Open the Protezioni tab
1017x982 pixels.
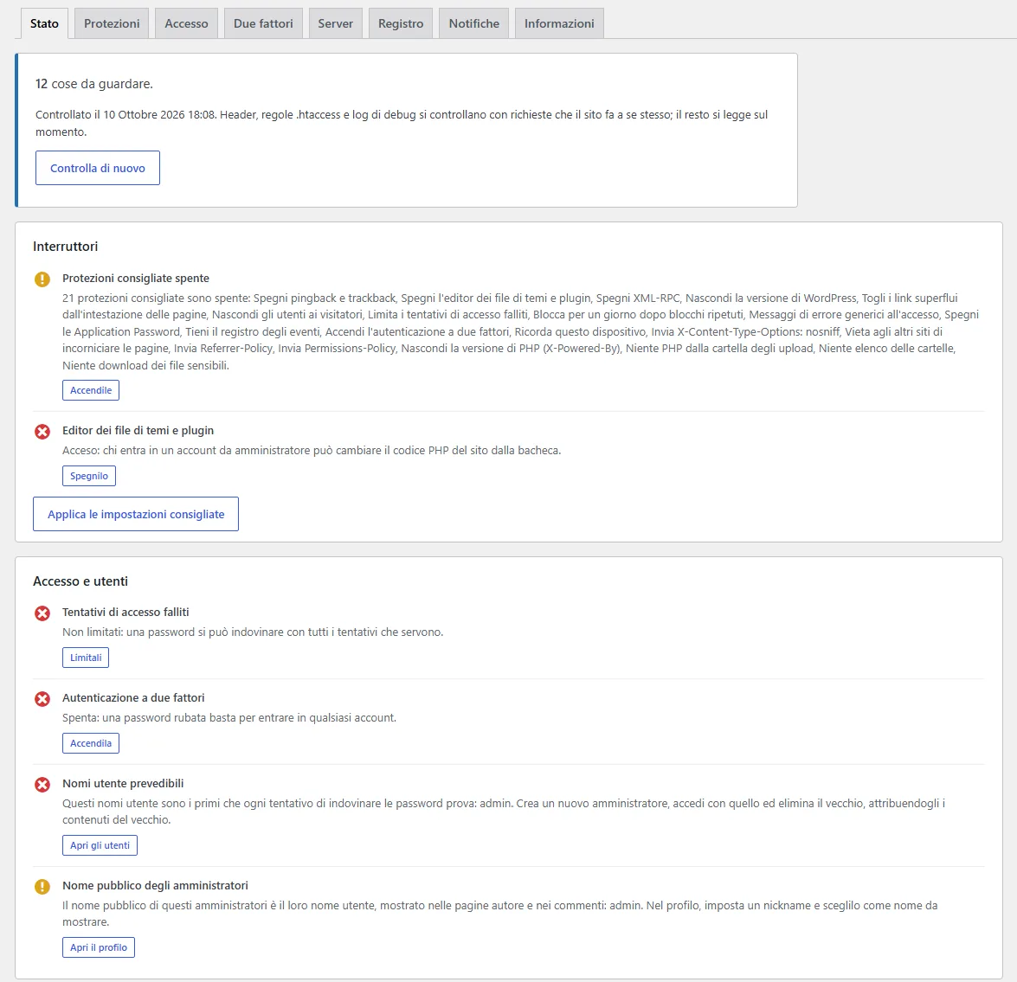[112, 23]
